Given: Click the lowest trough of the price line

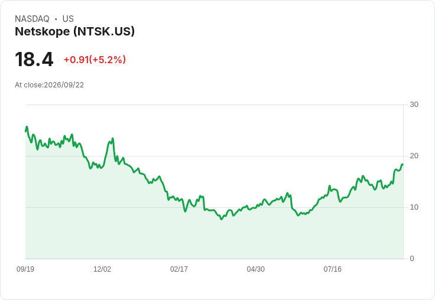Looking at the screenshot, I should [x=222, y=219].
